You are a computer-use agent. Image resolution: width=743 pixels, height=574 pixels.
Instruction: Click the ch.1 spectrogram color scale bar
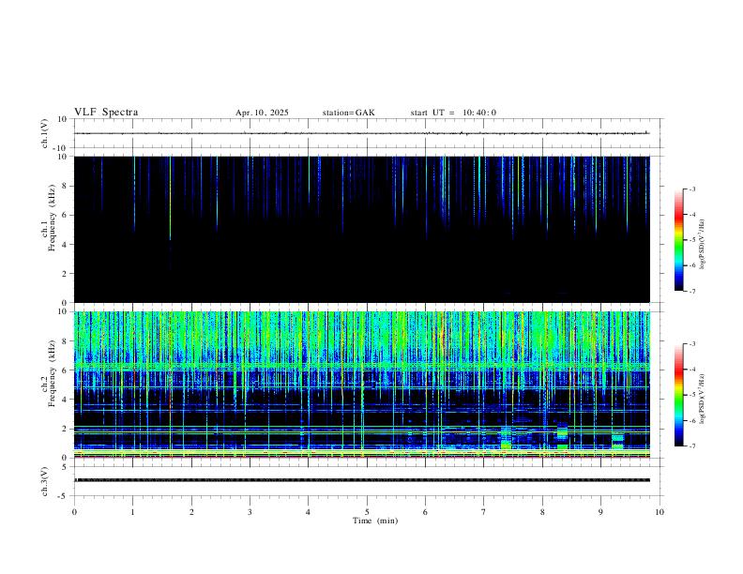click(x=678, y=240)
